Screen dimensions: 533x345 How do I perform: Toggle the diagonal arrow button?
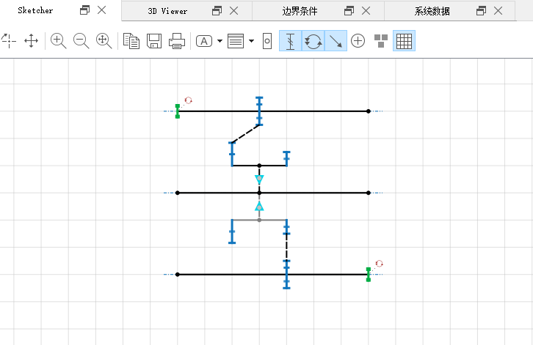pyautogui.click(x=336, y=41)
